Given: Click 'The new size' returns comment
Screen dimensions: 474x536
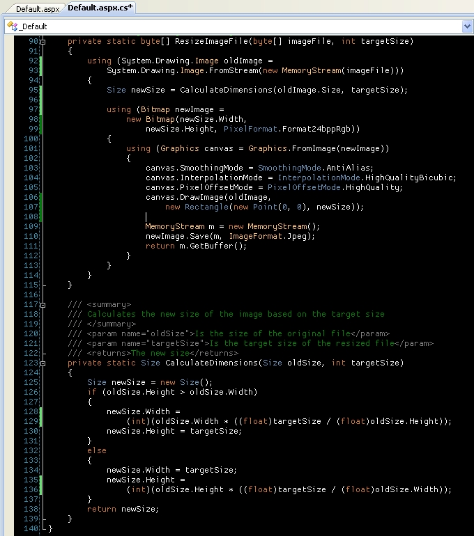Looking at the screenshot, I should [160, 353].
